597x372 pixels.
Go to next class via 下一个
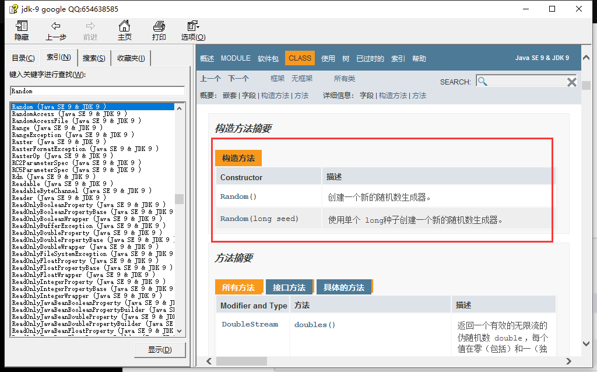(238, 79)
